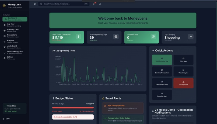
Task: Click the High Dining Spending alert
Action: tap(123, 108)
